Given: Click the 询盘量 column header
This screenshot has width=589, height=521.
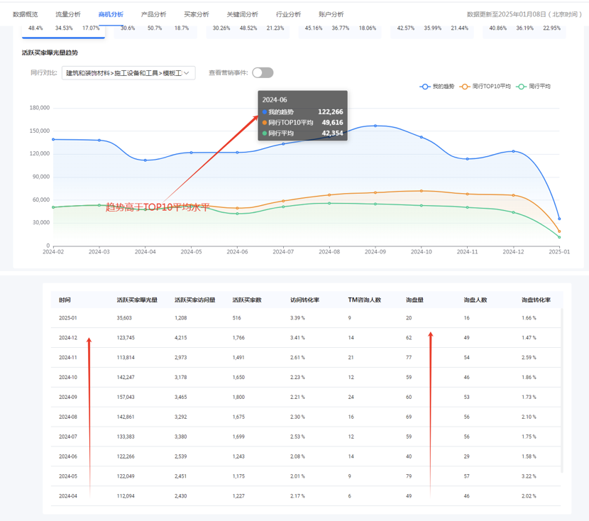Looking at the screenshot, I should [x=414, y=300].
